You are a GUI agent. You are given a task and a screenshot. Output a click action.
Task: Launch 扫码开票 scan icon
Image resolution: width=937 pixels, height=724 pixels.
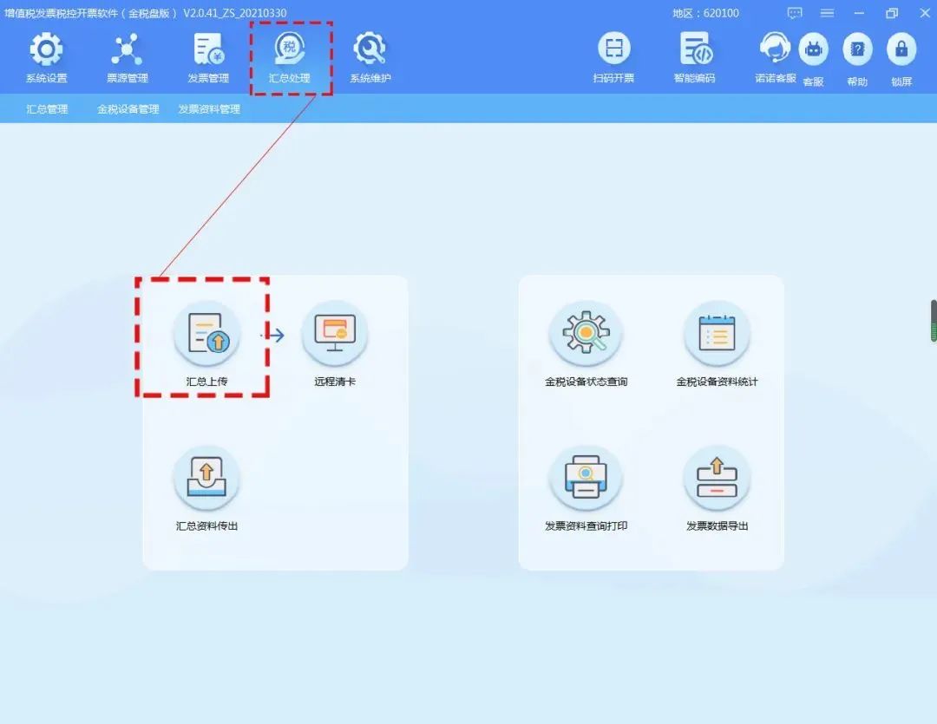613,48
